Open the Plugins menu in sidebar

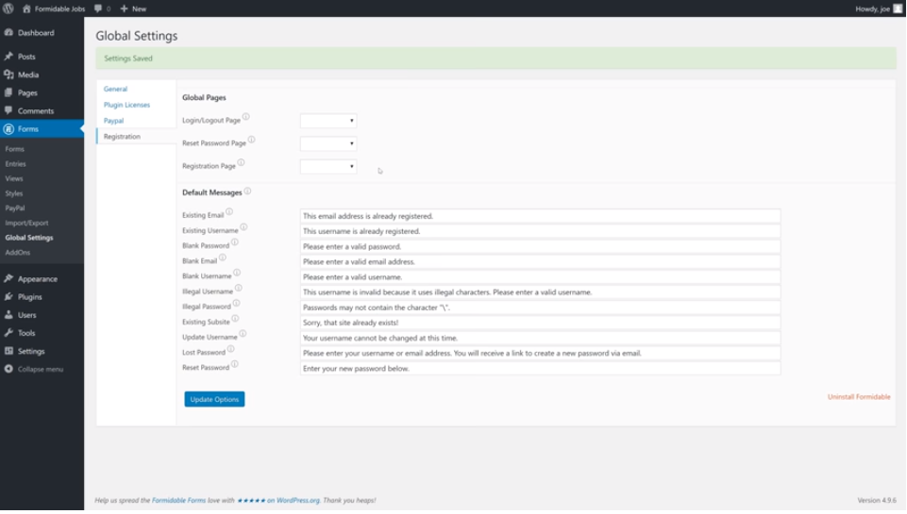coord(29,296)
